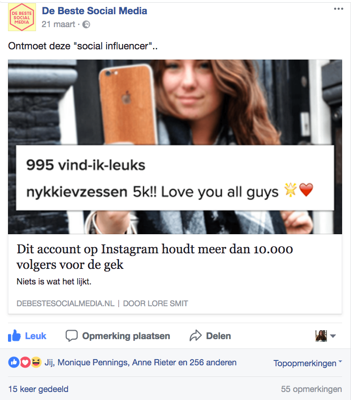Open the selfie article preview image

[x=175, y=147]
